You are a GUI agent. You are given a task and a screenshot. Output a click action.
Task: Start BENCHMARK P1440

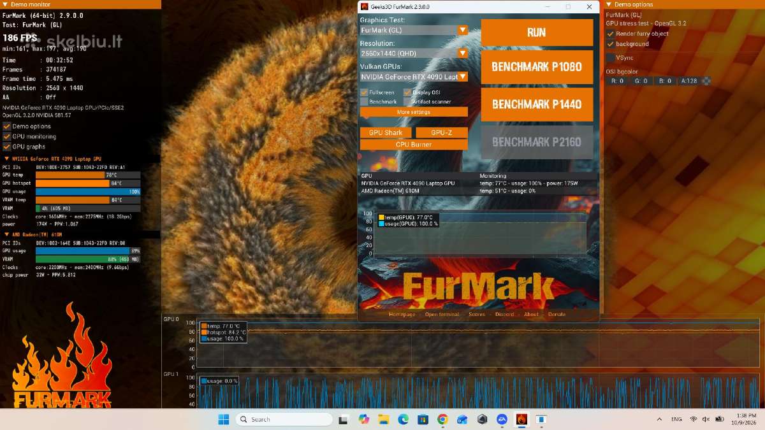click(x=537, y=104)
